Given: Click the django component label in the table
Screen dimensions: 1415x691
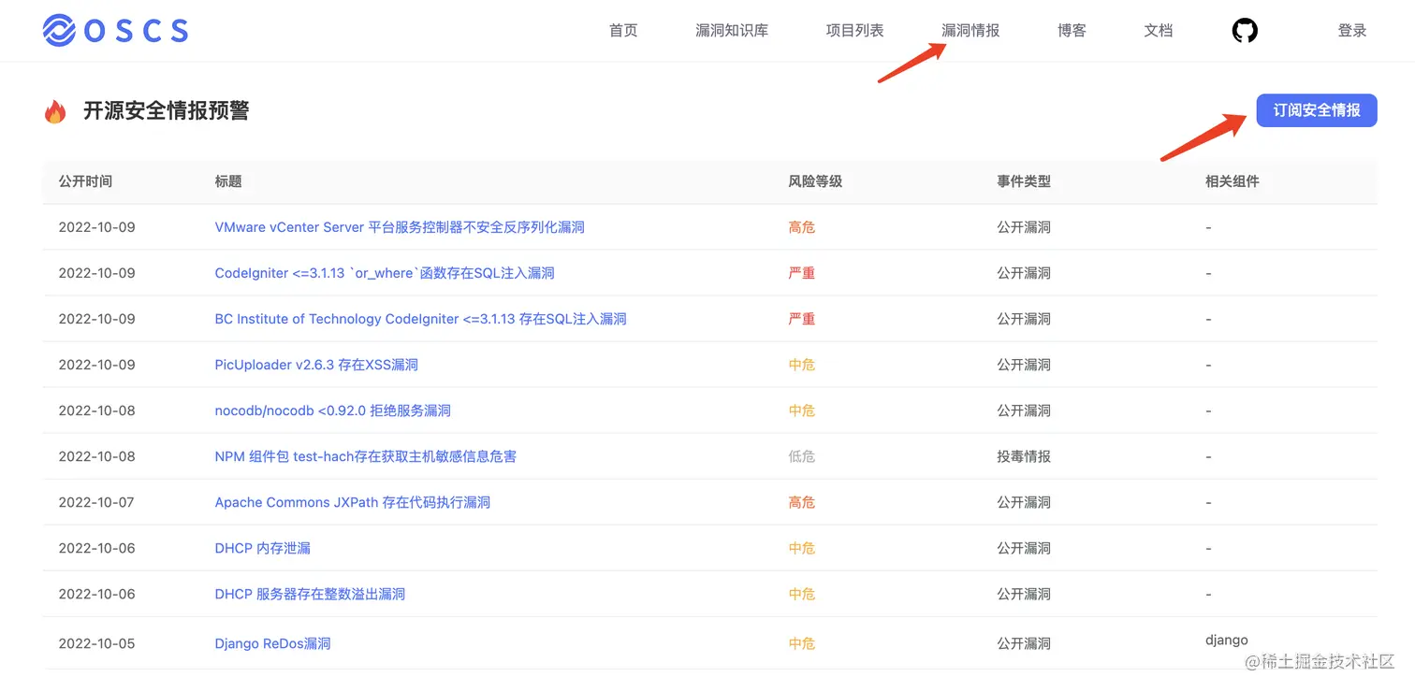Looking at the screenshot, I should click(1226, 640).
